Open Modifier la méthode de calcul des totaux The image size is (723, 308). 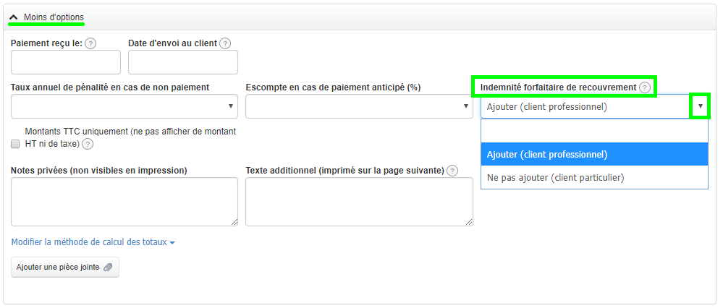(93, 242)
